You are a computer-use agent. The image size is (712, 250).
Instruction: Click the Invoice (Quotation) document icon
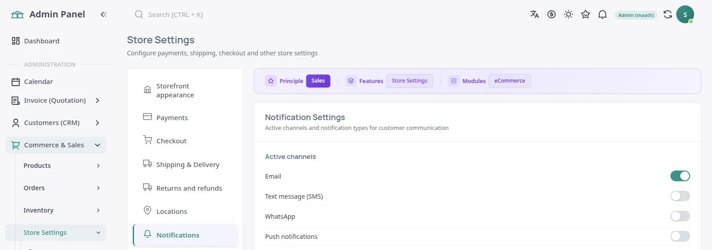click(16, 100)
